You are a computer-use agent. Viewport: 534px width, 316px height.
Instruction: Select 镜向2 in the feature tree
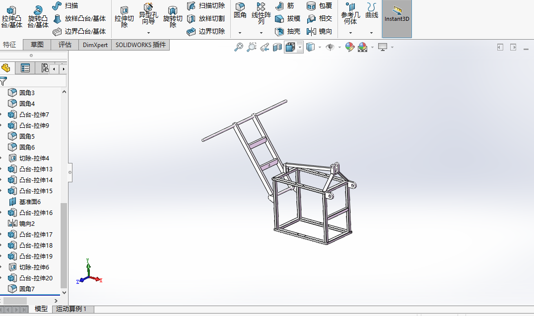coord(21,223)
